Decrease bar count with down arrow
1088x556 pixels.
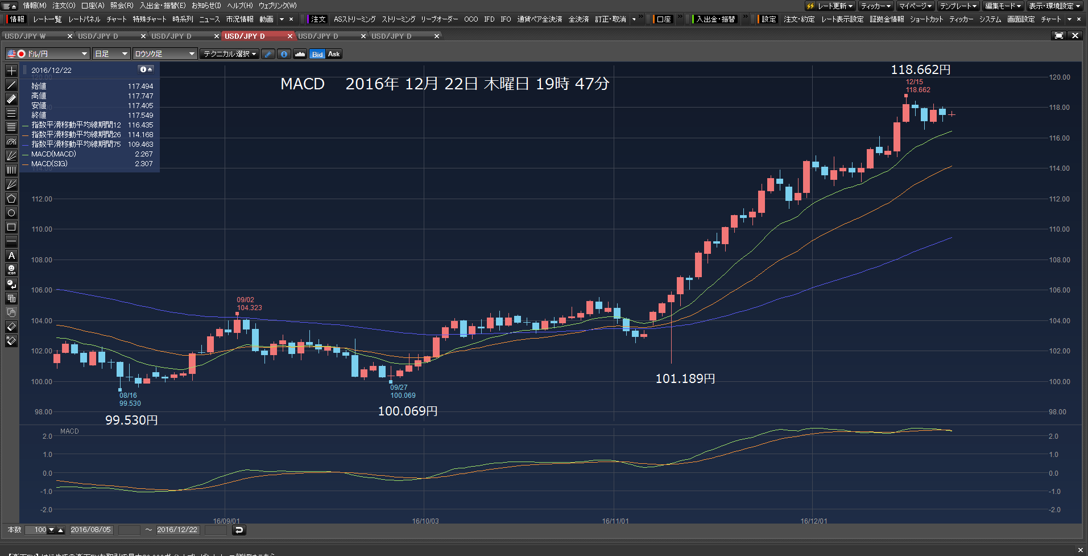[52, 530]
